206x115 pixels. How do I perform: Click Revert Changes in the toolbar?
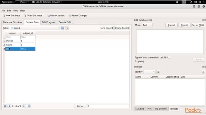tap(78, 16)
